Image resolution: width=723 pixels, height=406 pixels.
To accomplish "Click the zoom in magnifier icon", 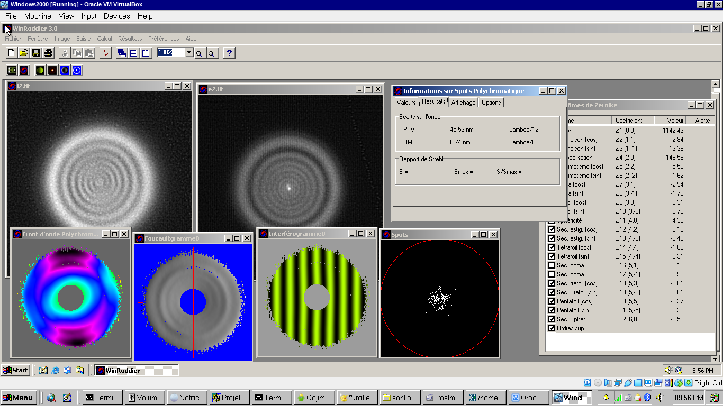I will coord(200,53).
